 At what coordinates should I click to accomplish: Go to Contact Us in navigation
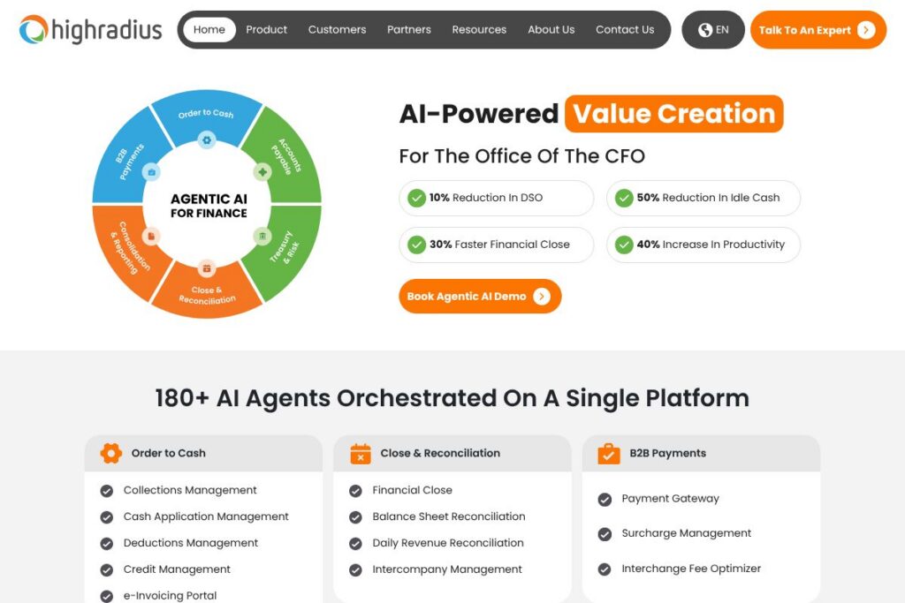pos(625,30)
